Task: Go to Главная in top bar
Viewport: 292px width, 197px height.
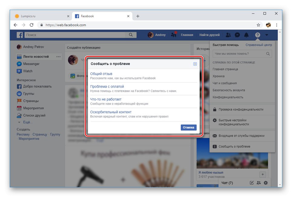Action: point(187,35)
